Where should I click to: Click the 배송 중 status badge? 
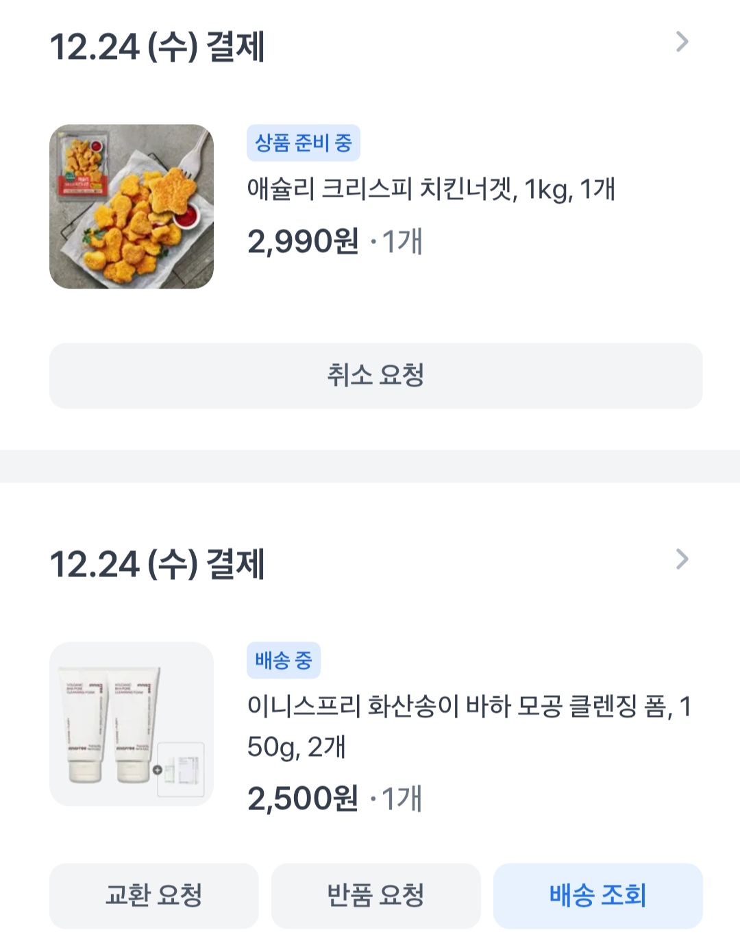coord(283,661)
